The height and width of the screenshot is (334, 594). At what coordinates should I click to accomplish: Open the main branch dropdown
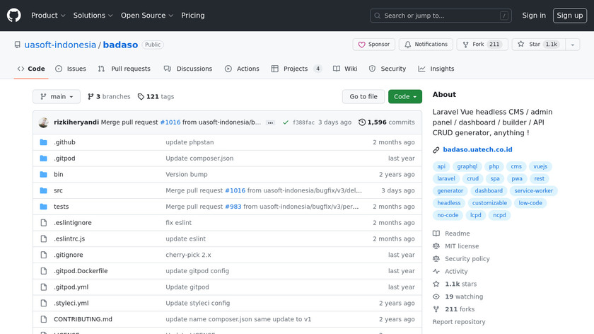[x=57, y=97]
